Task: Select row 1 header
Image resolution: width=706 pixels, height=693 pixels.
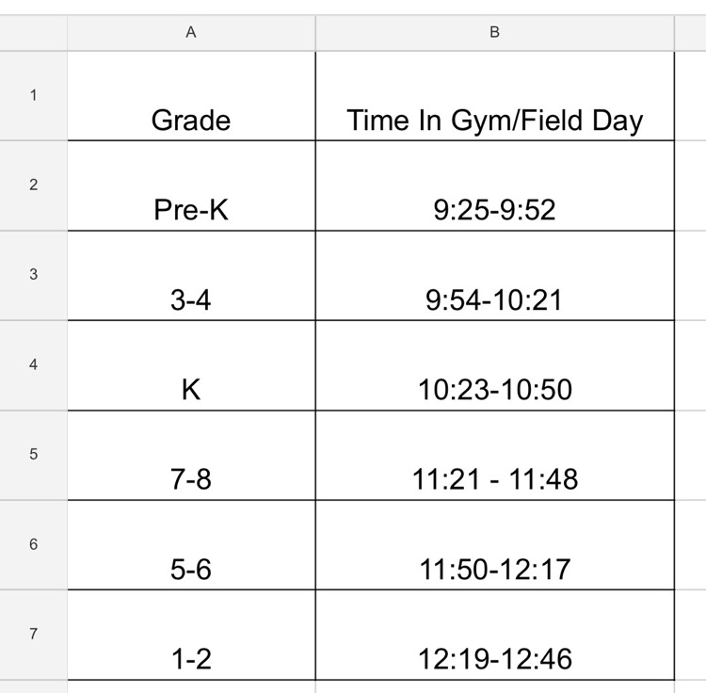Action: 33,96
